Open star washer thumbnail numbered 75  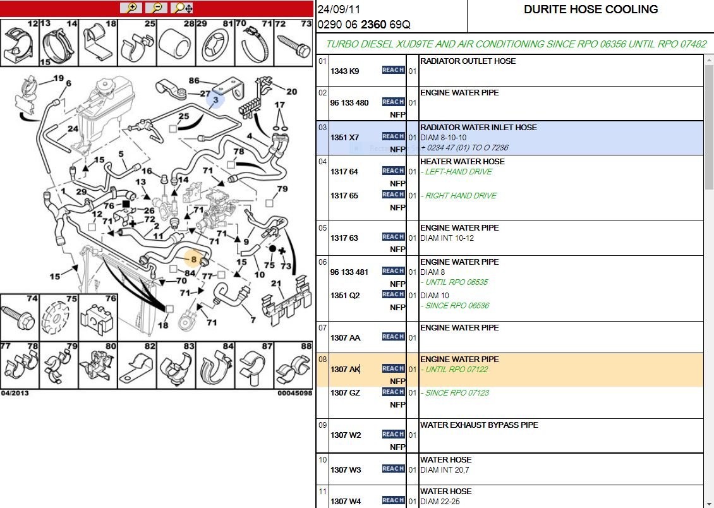coord(59,318)
